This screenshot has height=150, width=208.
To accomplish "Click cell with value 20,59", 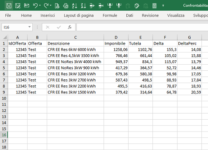I will (190, 92).
